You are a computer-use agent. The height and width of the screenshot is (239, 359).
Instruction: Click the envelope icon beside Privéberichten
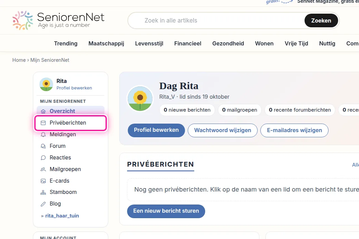click(x=43, y=123)
